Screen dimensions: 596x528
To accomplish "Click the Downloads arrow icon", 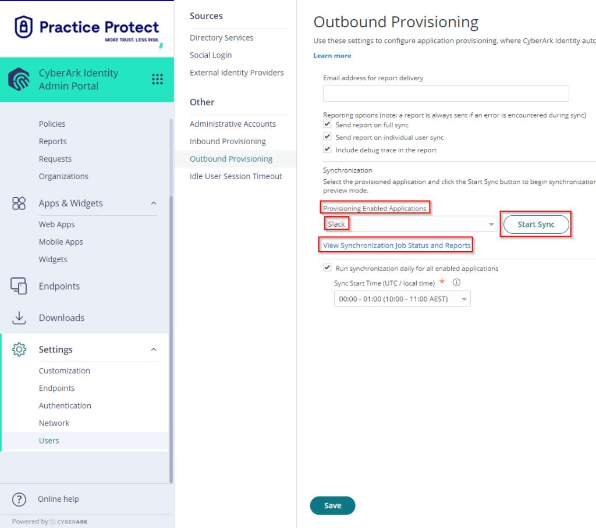I will (19, 318).
